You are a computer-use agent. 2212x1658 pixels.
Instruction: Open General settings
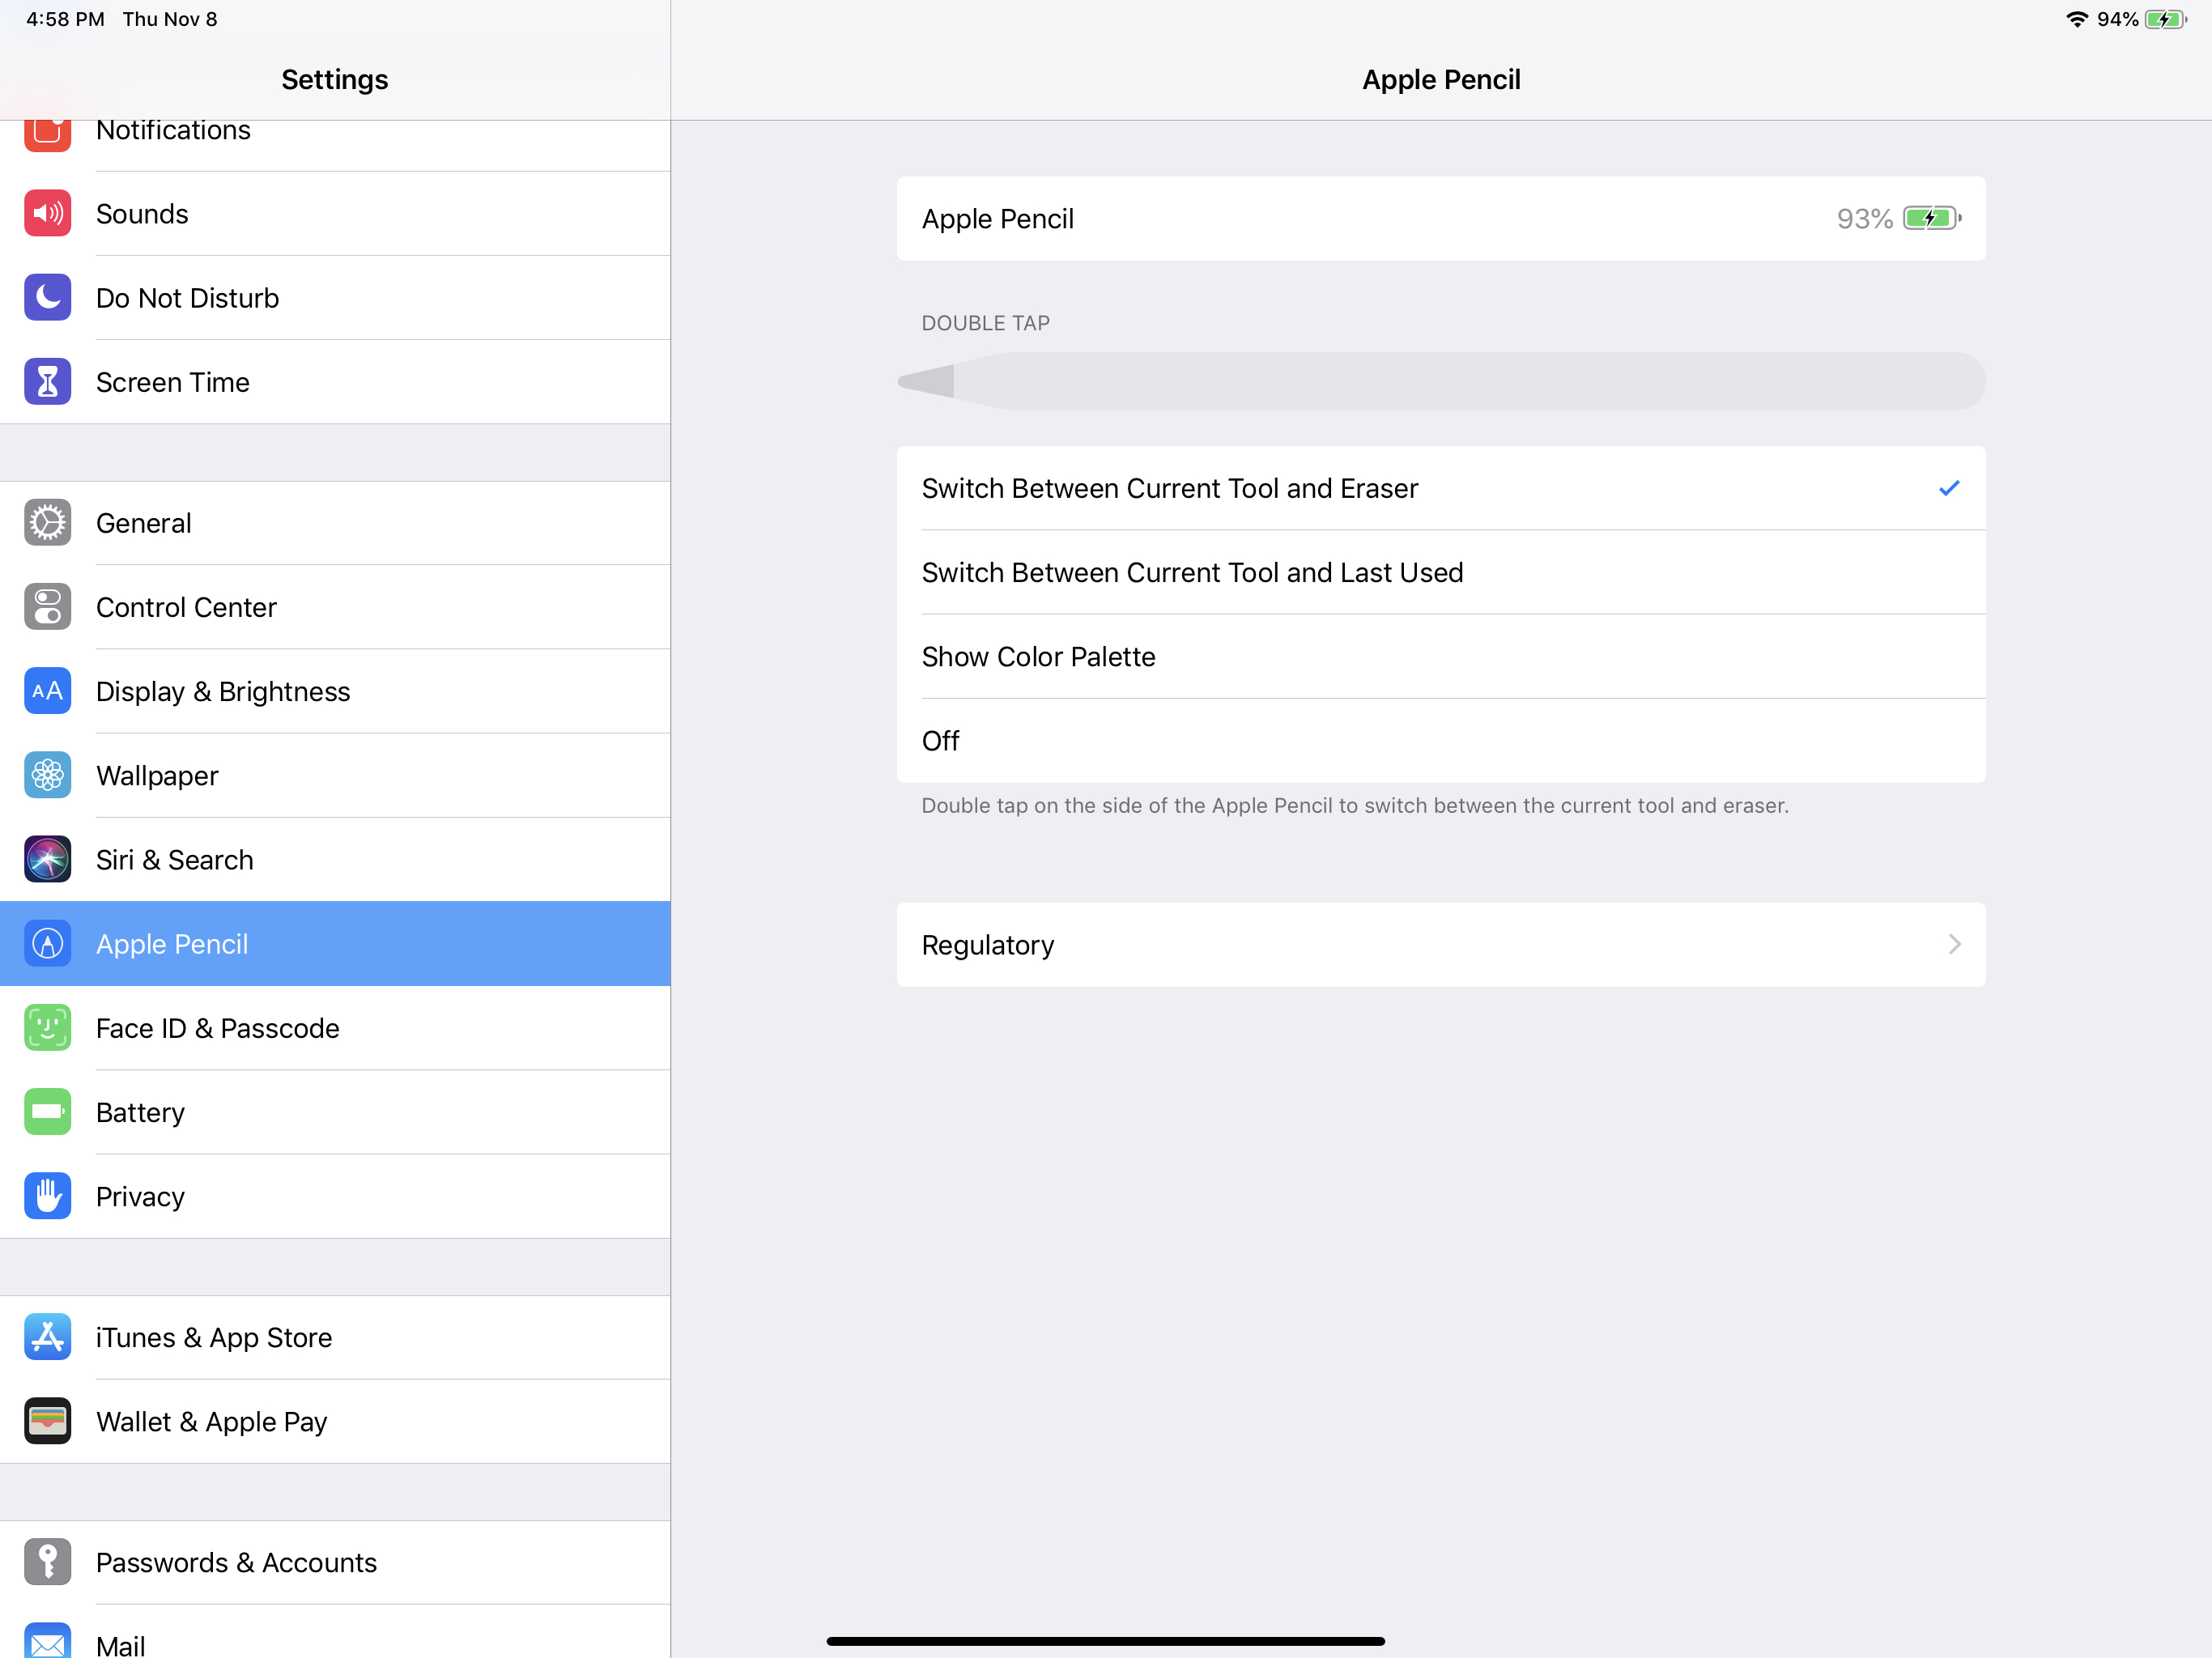[x=335, y=522]
